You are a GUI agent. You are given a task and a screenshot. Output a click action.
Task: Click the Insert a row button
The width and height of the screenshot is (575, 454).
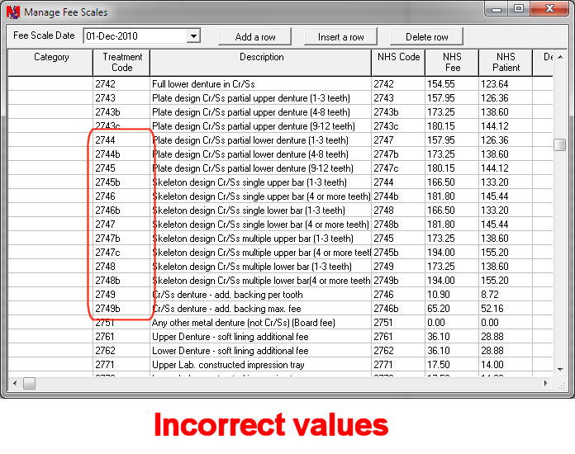pos(340,36)
